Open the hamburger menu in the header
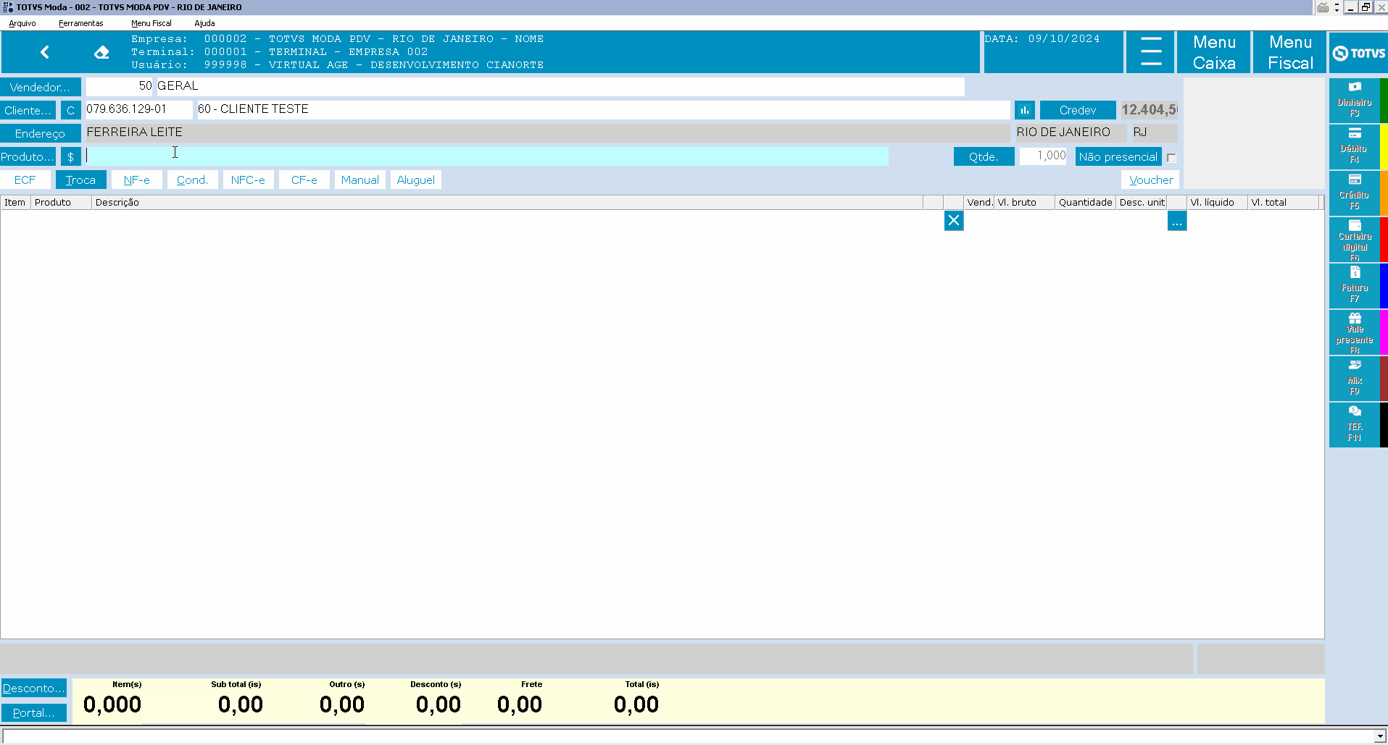Image resolution: width=1388 pixels, height=745 pixels. pos(1150,52)
